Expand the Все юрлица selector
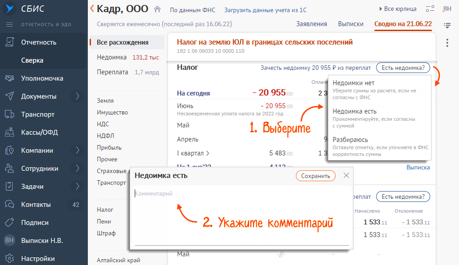The width and height of the screenshot is (459, 265). (395, 9)
